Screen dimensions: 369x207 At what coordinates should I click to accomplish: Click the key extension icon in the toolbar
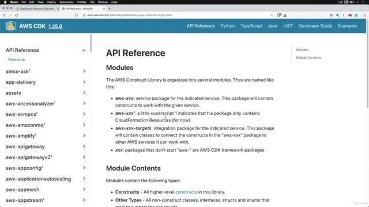tap(338, 15)
